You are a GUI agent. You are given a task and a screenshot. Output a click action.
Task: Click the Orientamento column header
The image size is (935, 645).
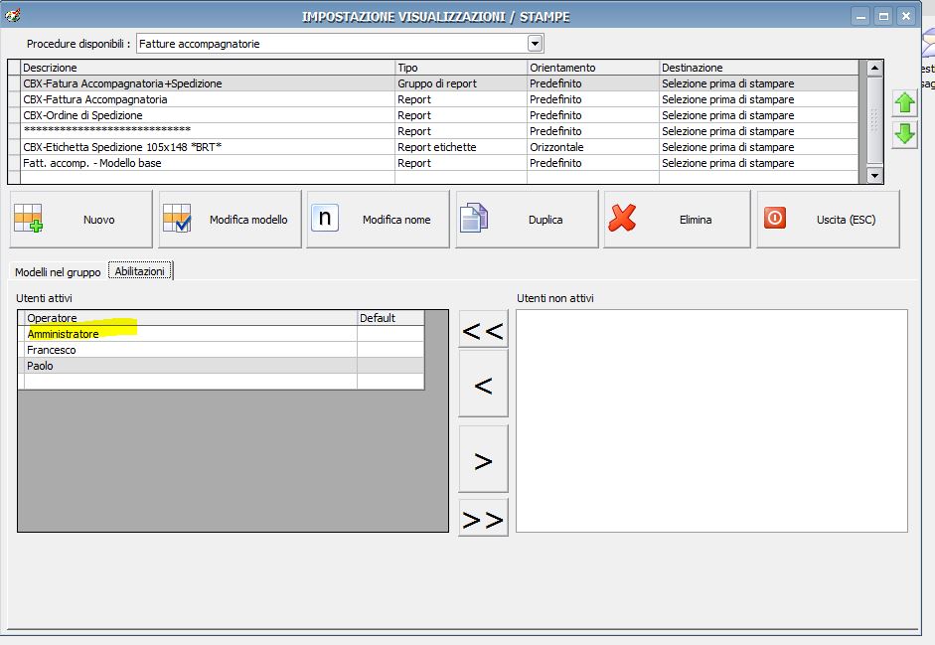(593, 68)
